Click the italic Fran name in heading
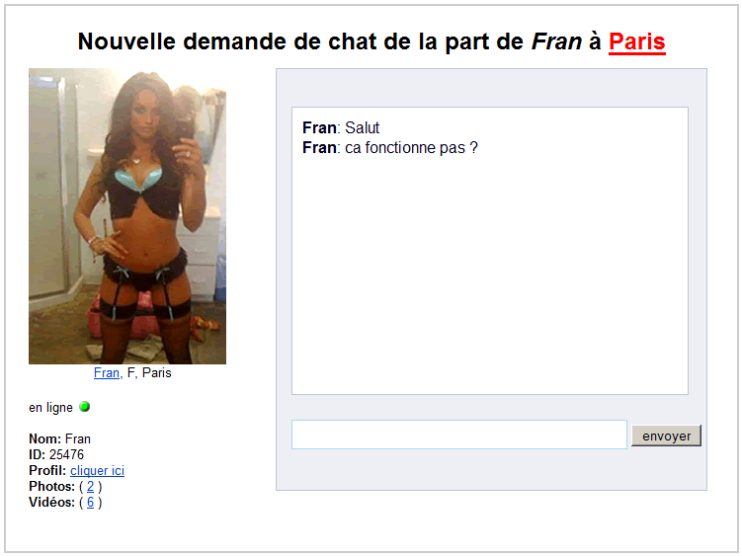The height and width of the screenshot is (556, 742). coord(556,41)
